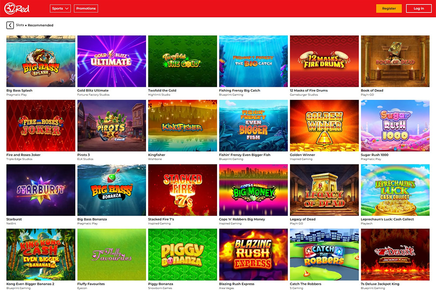This screenshot has height=290, width=436.
Task: Expand the Sports dropdown
Action: [60, 8]
